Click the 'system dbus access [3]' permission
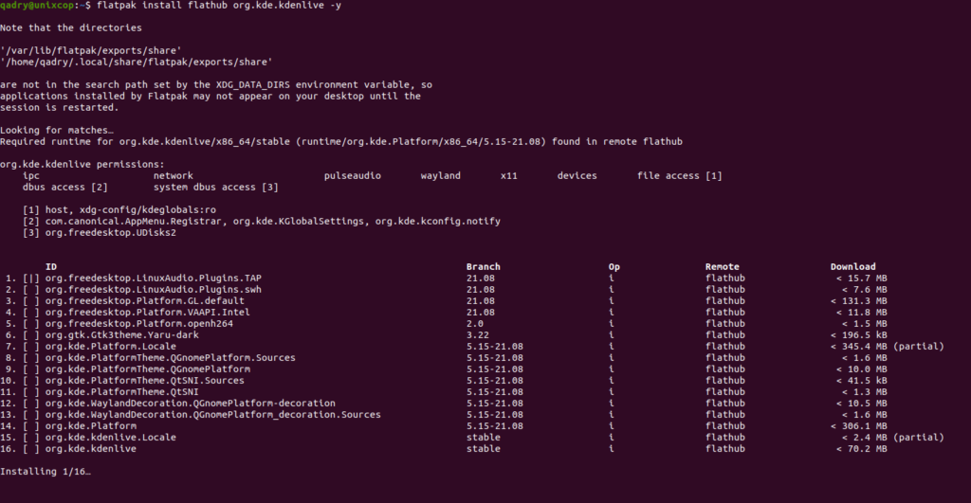Image resolution: width=971 pixels, height=503 pixels. [215, 187]
